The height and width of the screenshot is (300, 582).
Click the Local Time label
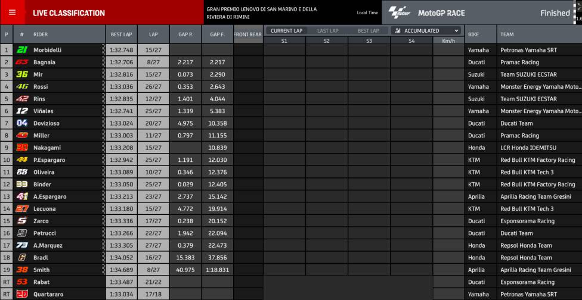367,12
